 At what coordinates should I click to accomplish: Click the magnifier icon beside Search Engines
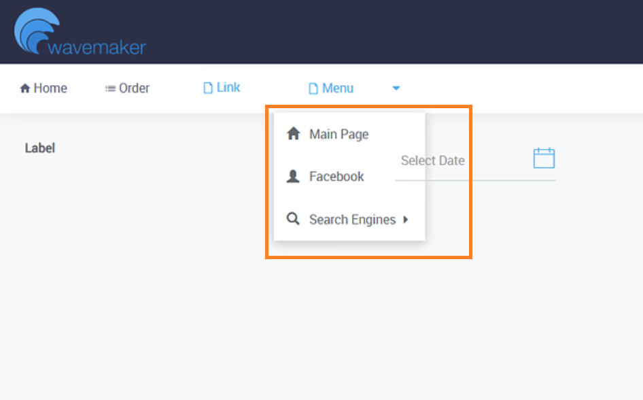pyautogui.click(x=294, y=219)
